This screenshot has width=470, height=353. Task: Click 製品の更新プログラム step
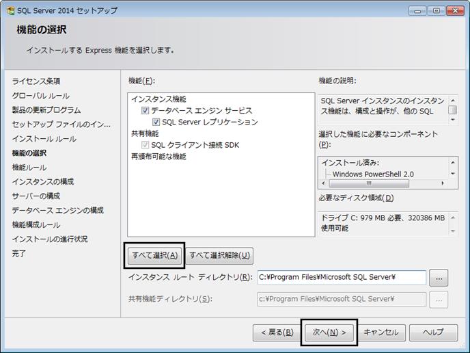46,110
